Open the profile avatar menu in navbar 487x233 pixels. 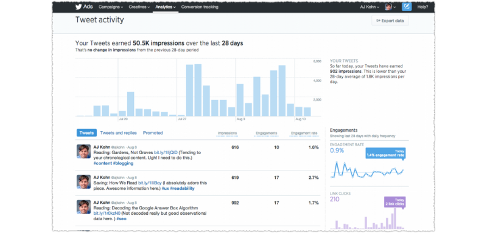point(390,7)
